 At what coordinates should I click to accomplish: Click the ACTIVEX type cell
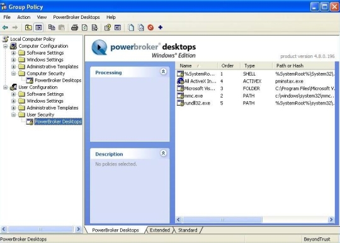[x=252, y=81]
